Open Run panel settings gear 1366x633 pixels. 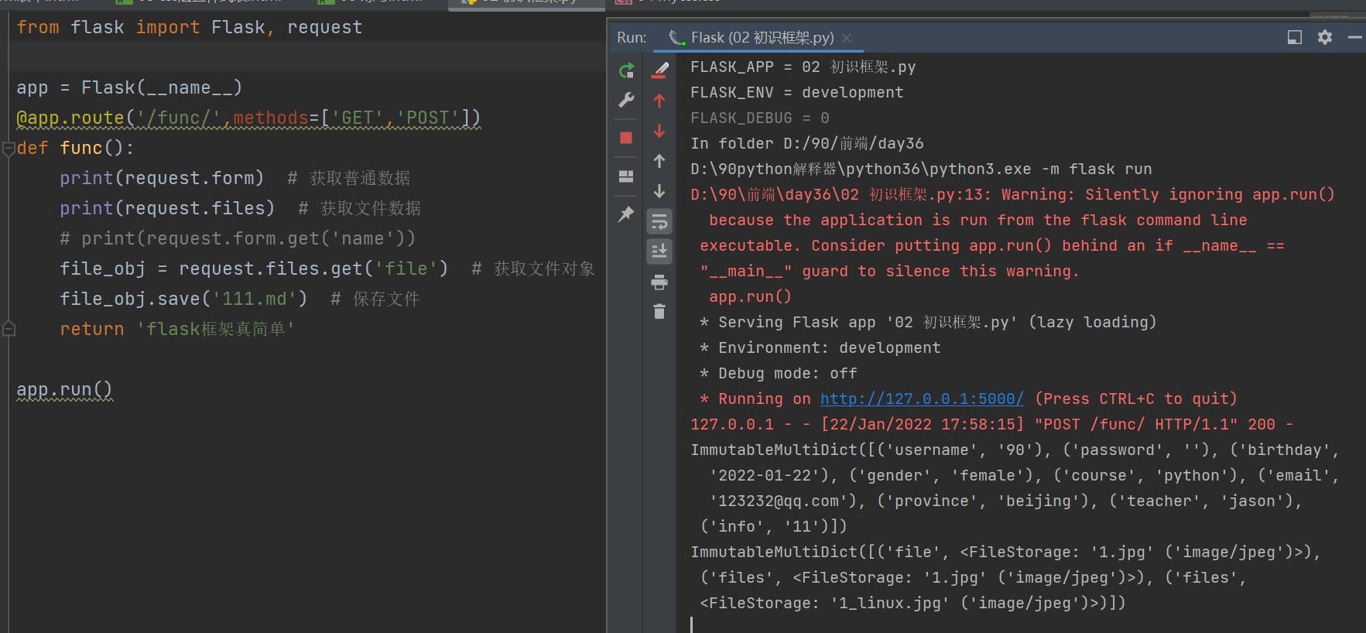[x=1325, y=37]
